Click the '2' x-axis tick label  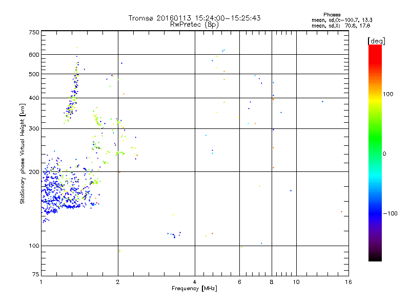[118, 282]
